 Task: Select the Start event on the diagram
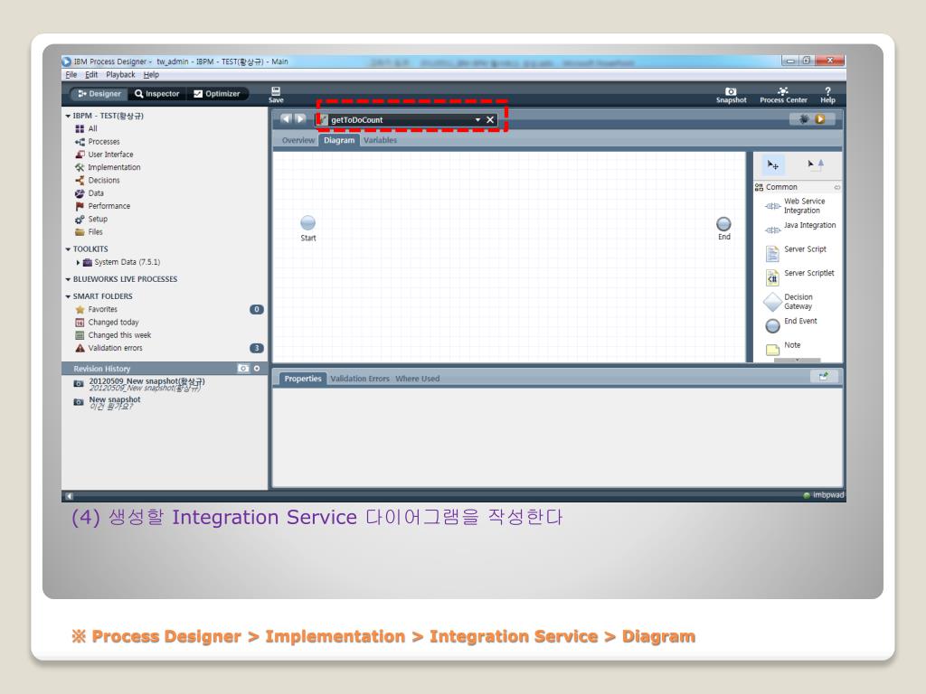(307, 223)
